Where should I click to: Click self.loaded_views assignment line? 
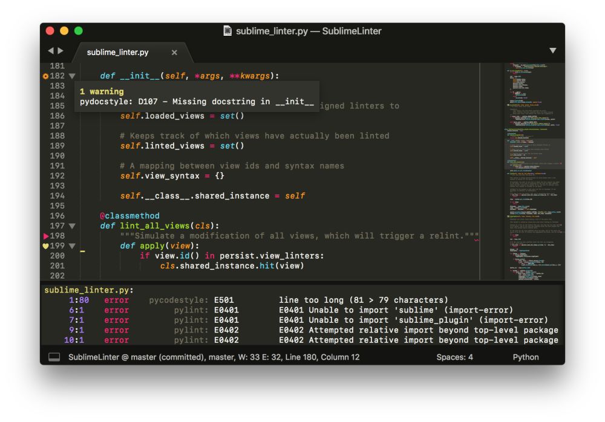pyautogui.click(x=182, y=116)
